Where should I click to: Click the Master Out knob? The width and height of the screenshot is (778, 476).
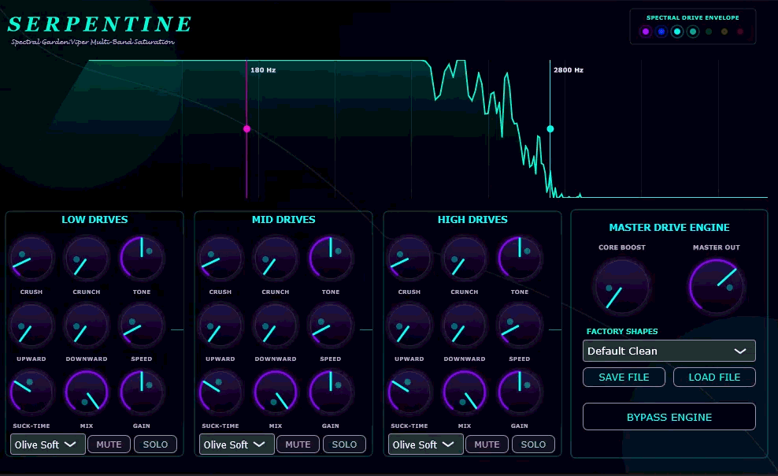(717, 286)
